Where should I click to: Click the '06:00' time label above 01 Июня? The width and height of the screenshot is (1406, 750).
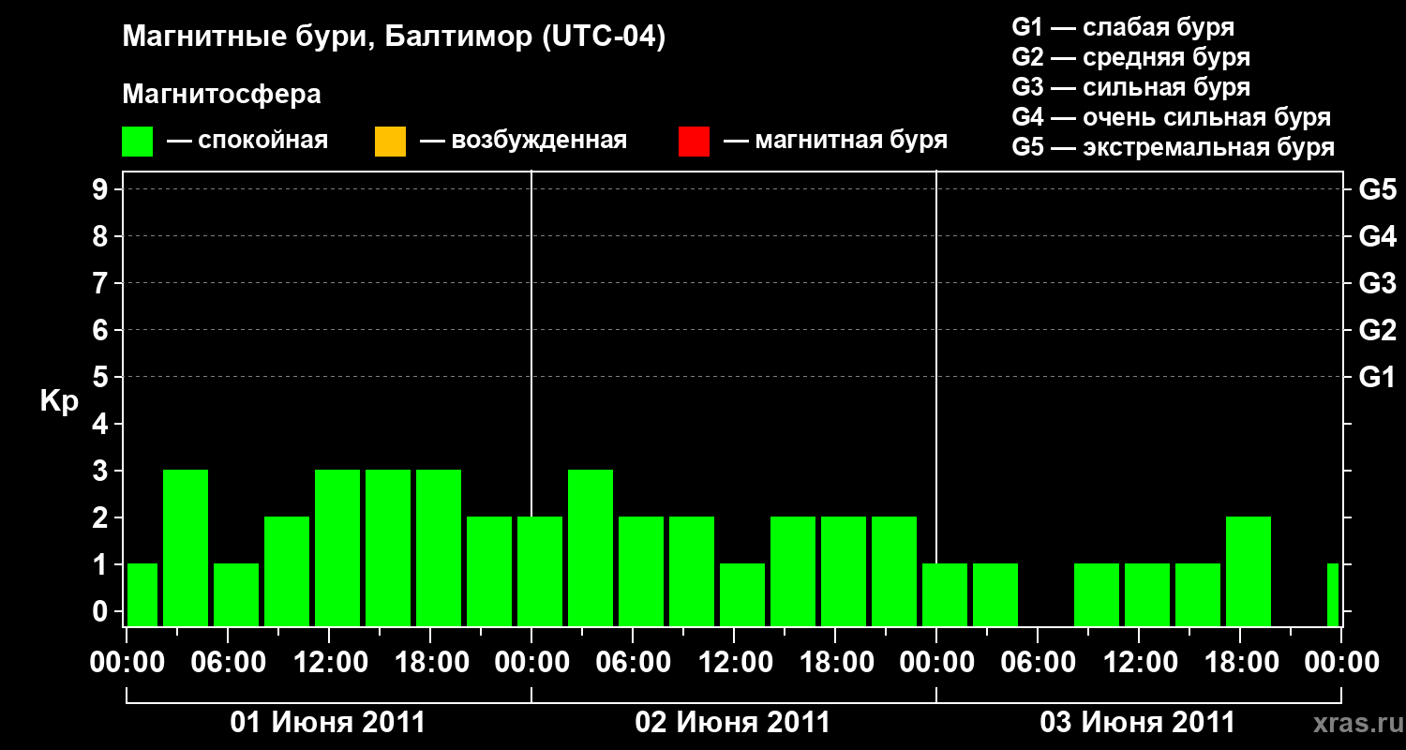pyautogui.click(x=228, y=662)
